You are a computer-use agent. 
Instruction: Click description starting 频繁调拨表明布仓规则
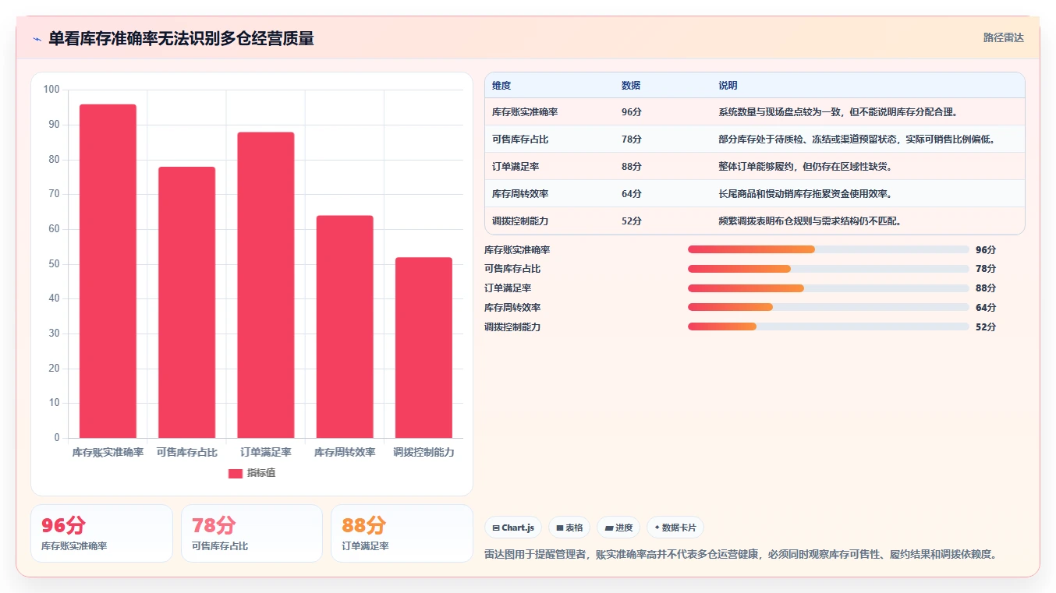pos(810,221)
